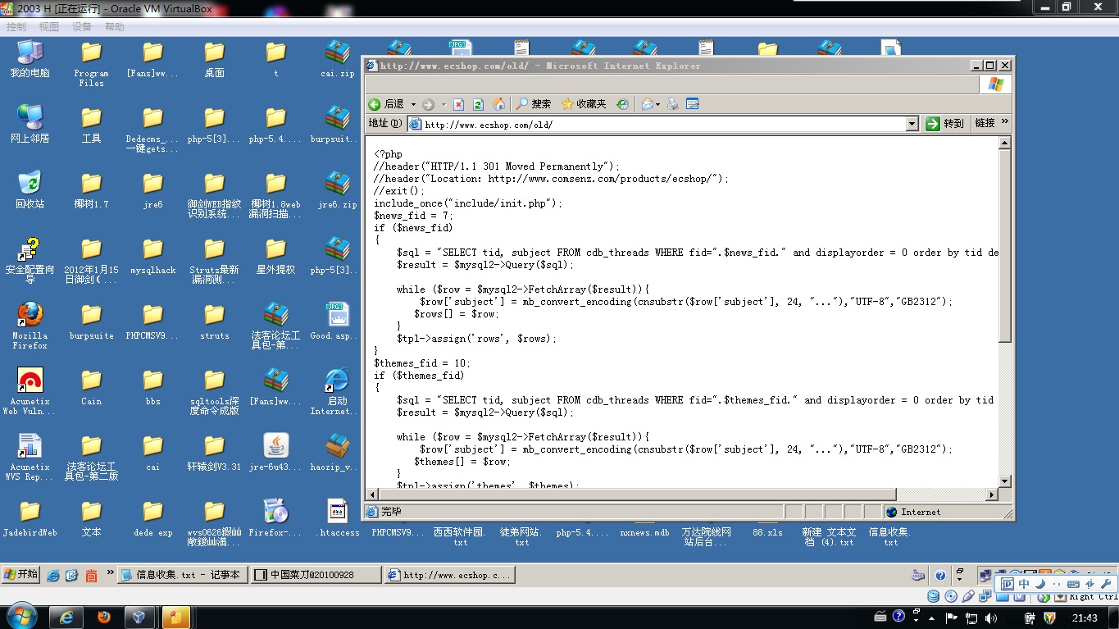Select Acunetix WVS Rep desktop shortcut
The image size is (1119, 629).
pyautogui.click(x=30, y=458)
